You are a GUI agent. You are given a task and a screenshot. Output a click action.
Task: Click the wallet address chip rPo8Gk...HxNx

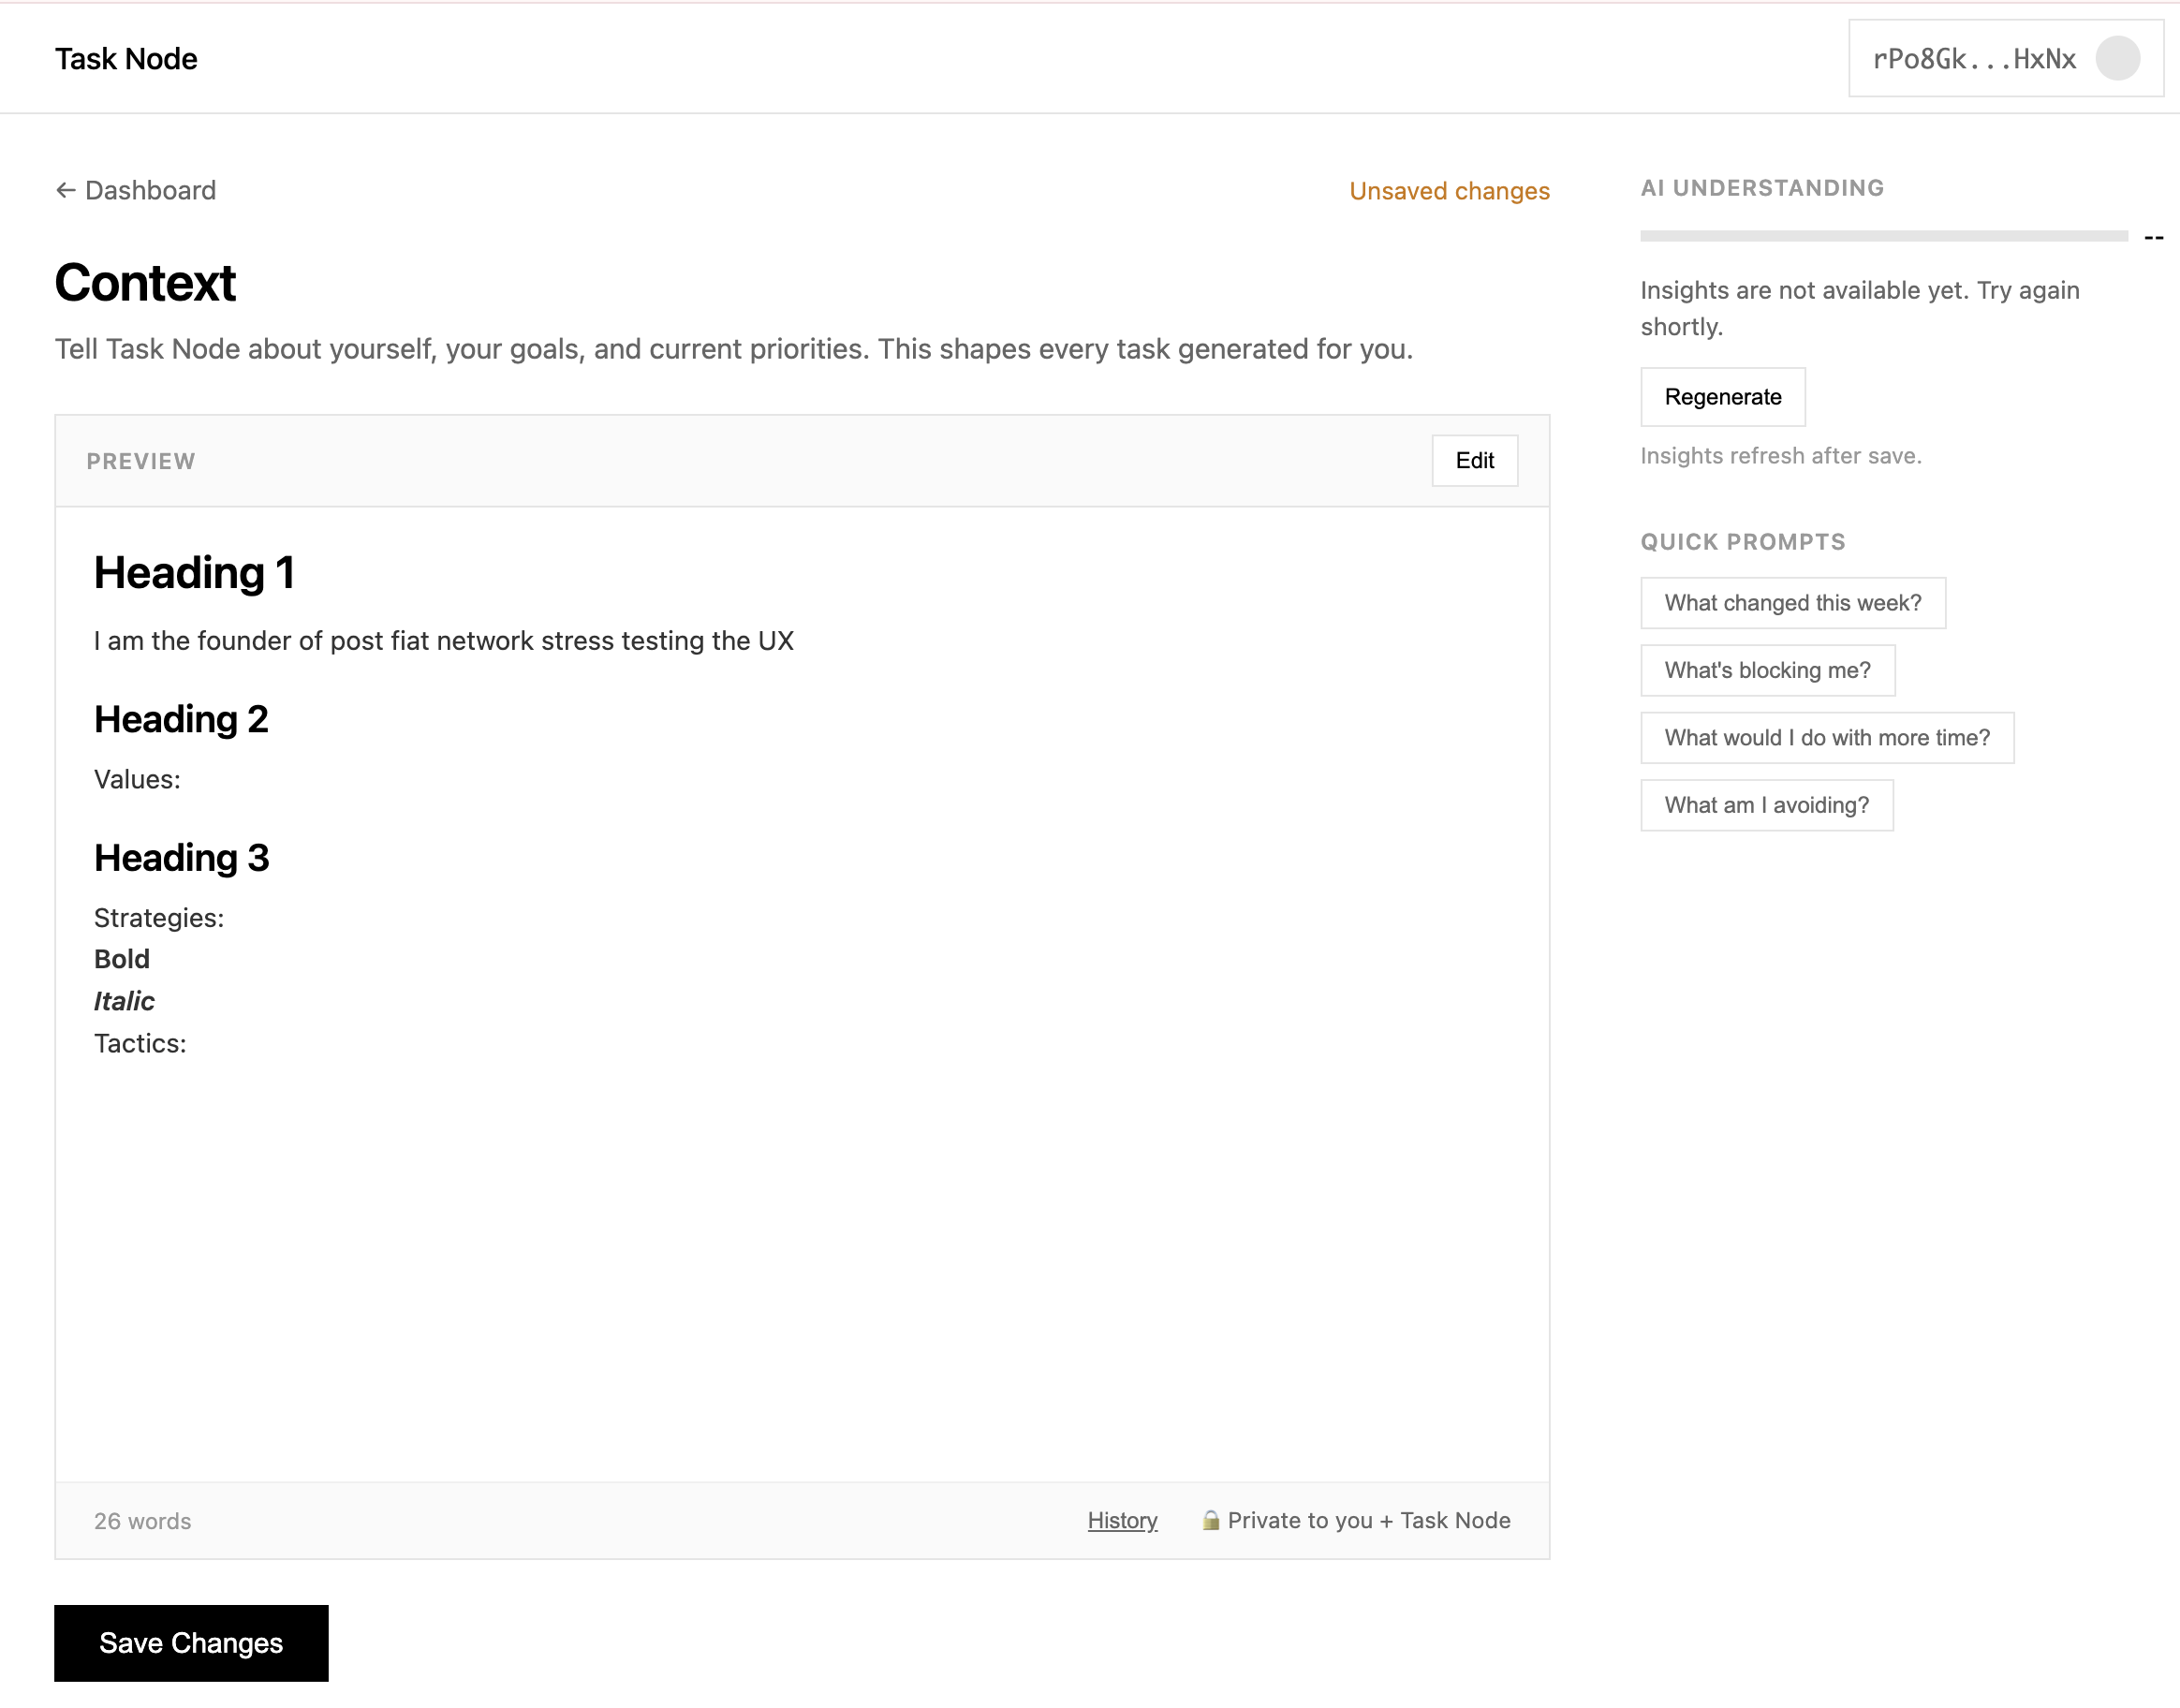click(1975, 58)
